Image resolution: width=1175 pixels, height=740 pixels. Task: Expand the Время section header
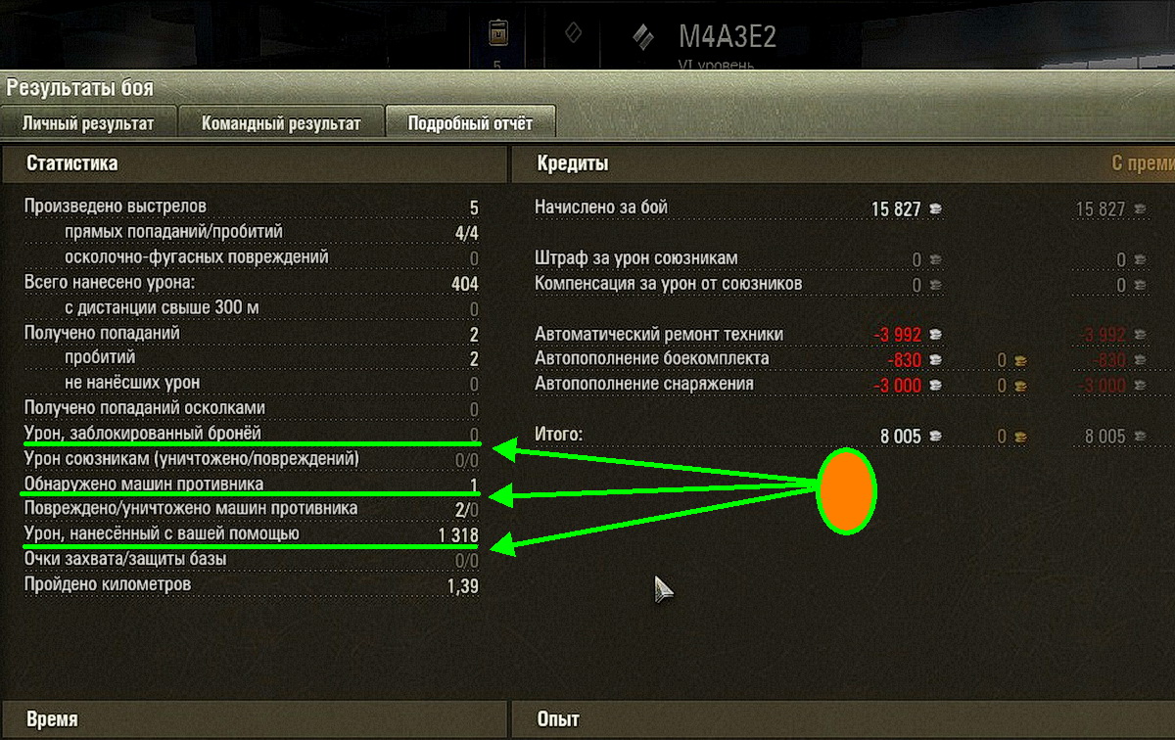254,719
